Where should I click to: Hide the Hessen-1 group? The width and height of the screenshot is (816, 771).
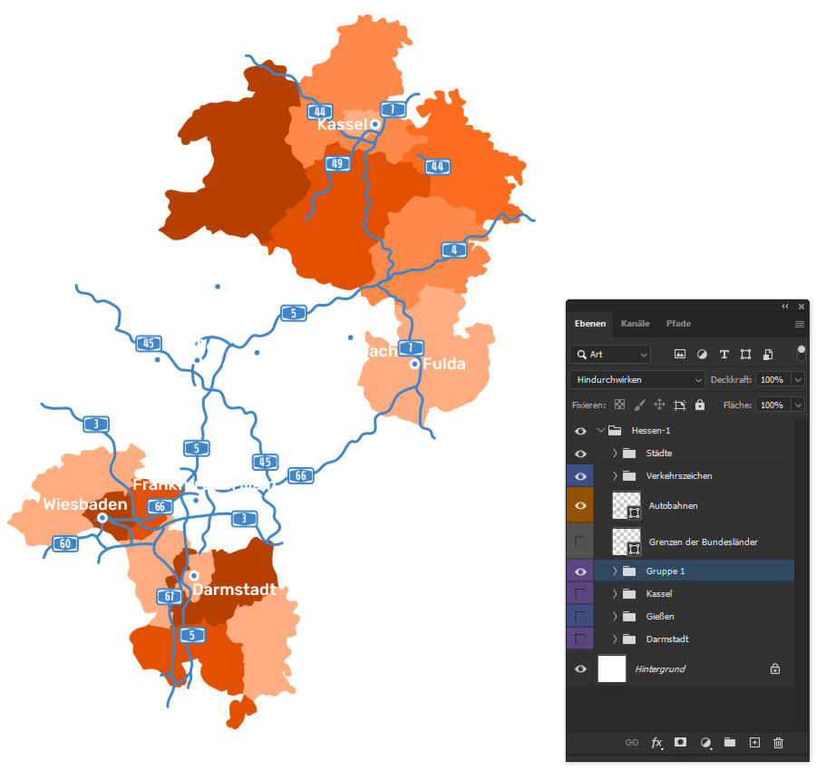pos(580,431)
